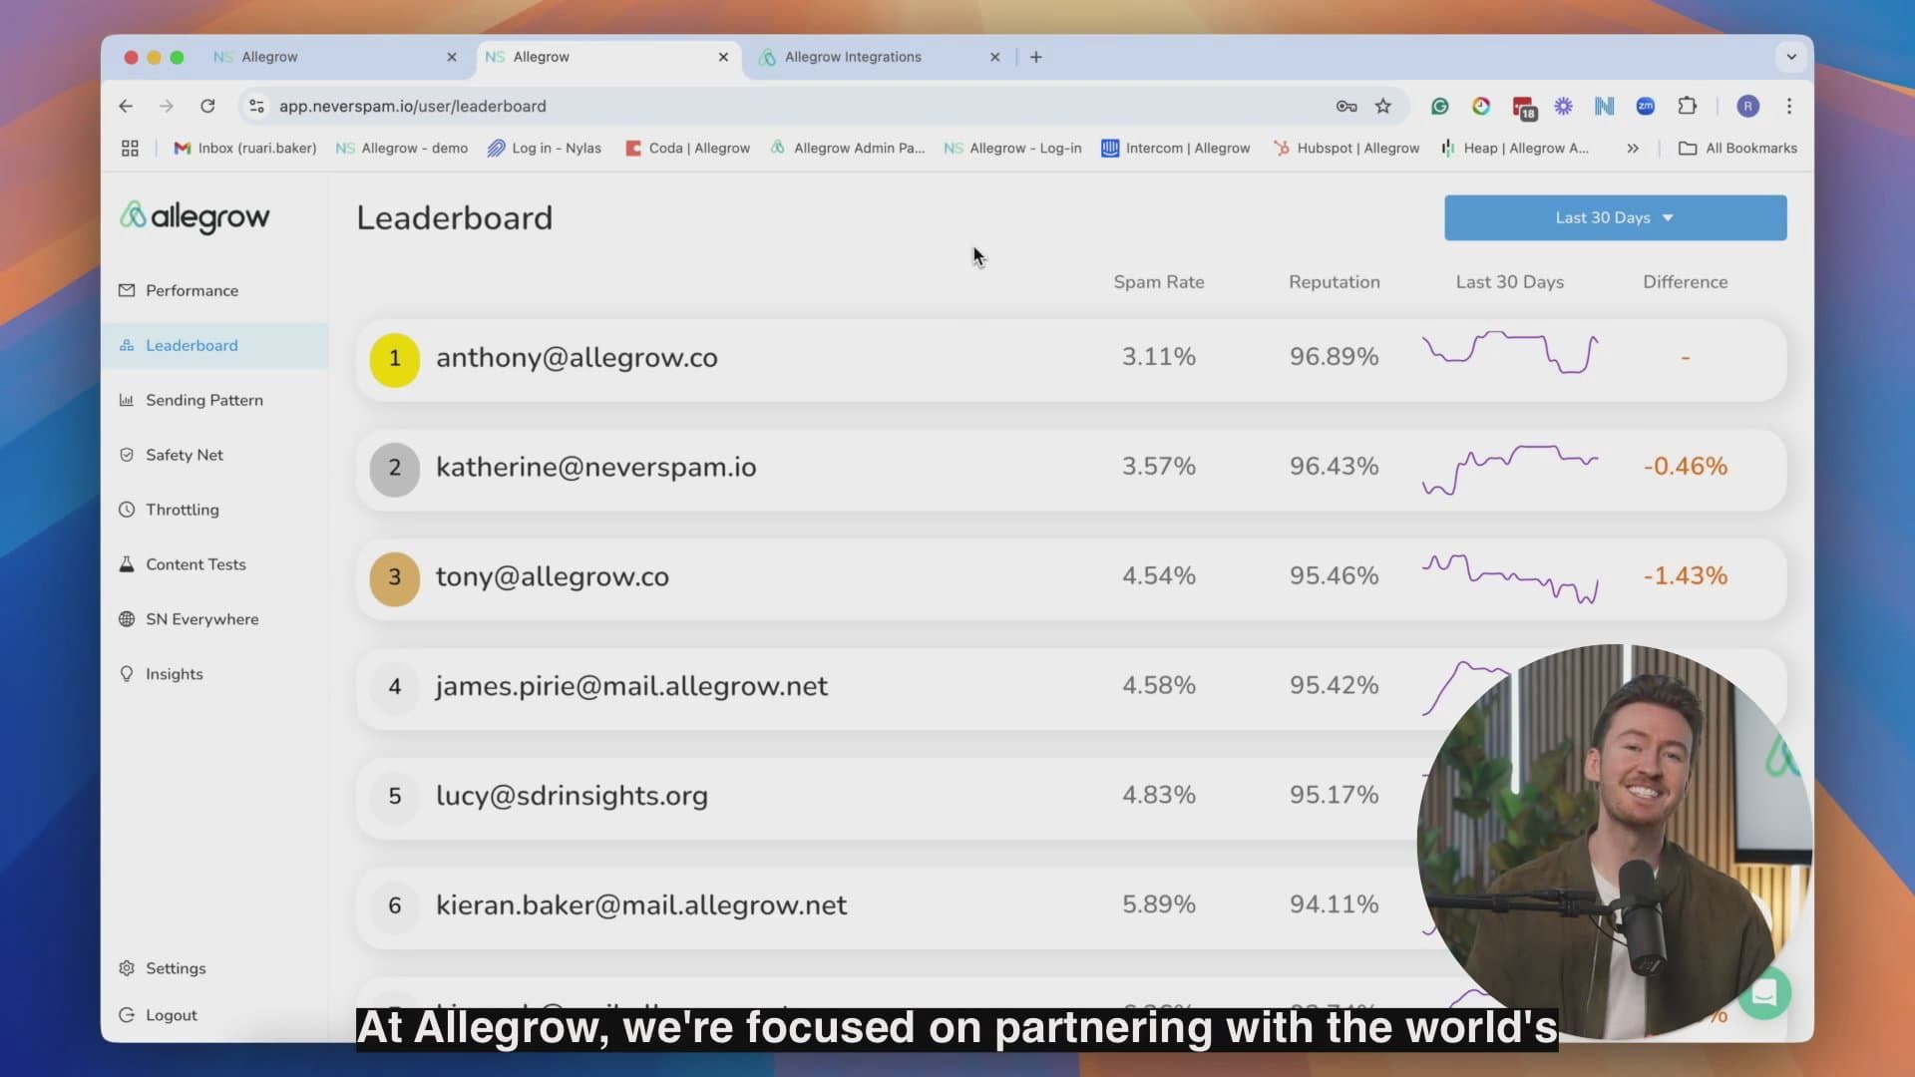Click the Logout link
1915x1077 pixels.
[x=172, y=1015]
